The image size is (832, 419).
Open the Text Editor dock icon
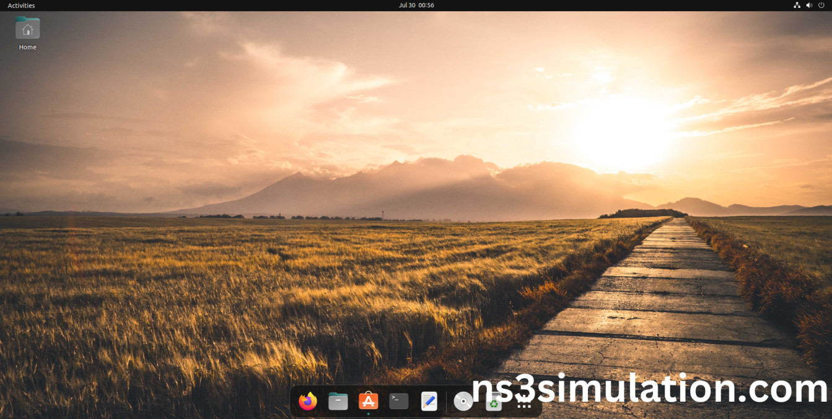pyautogui.click(x=429, y=402)
